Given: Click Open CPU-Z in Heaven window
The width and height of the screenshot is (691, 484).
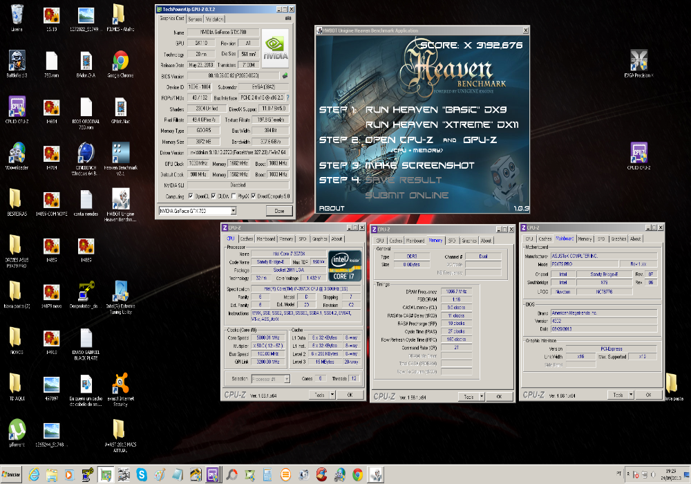Looking at the screenshot, I should [399, 140].
